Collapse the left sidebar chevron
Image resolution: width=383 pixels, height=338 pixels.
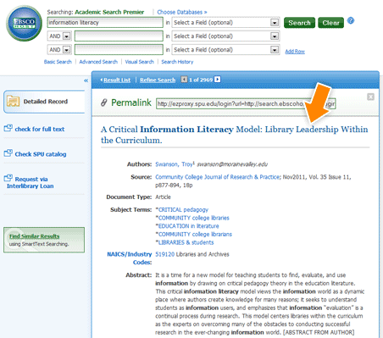tap(86, 80)
